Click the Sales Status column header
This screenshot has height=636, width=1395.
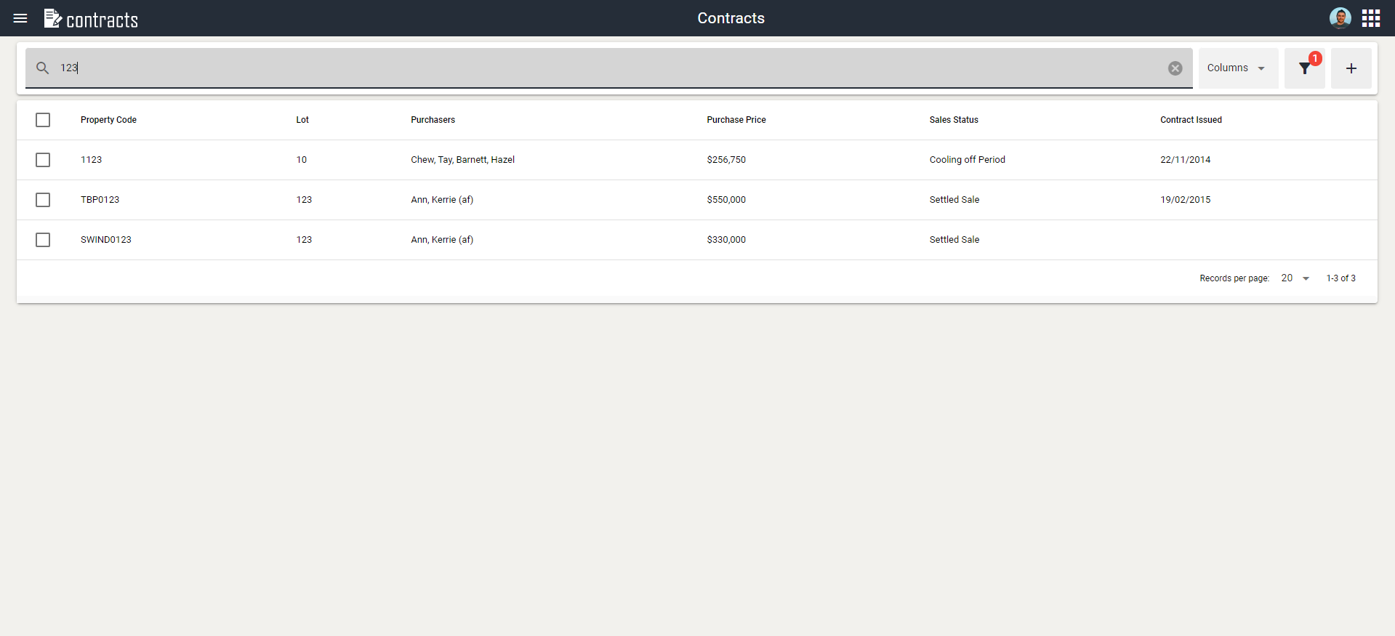953,120
